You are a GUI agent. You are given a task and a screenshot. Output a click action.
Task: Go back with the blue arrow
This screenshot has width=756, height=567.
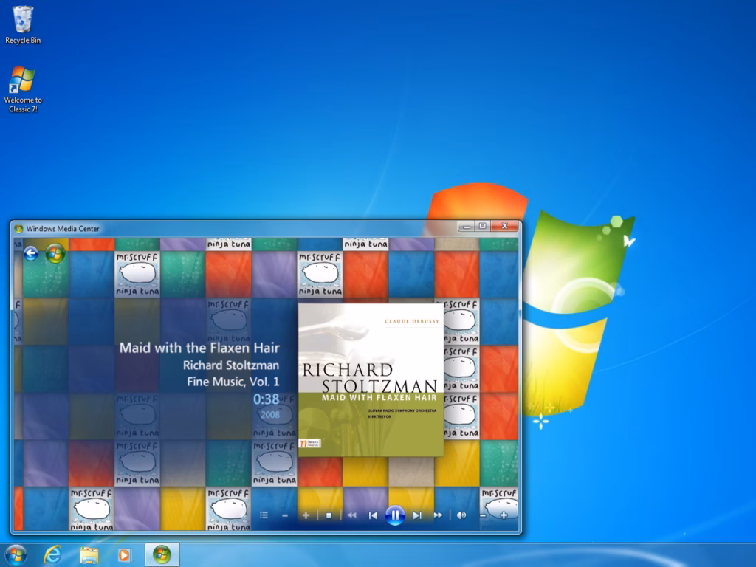(31, 253)
